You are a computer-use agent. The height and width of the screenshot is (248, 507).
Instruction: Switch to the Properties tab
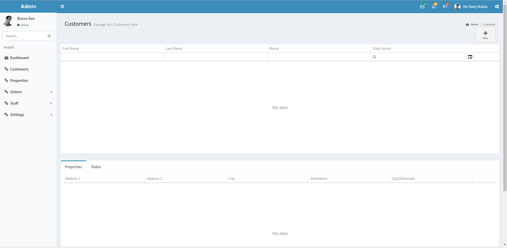coord(73,167)
